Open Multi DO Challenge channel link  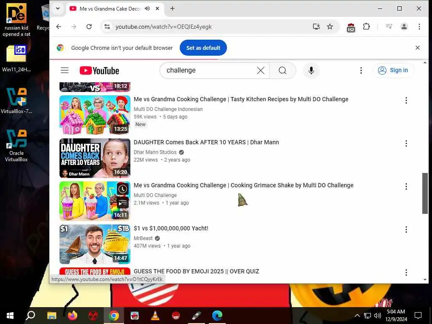click(155, 195)
